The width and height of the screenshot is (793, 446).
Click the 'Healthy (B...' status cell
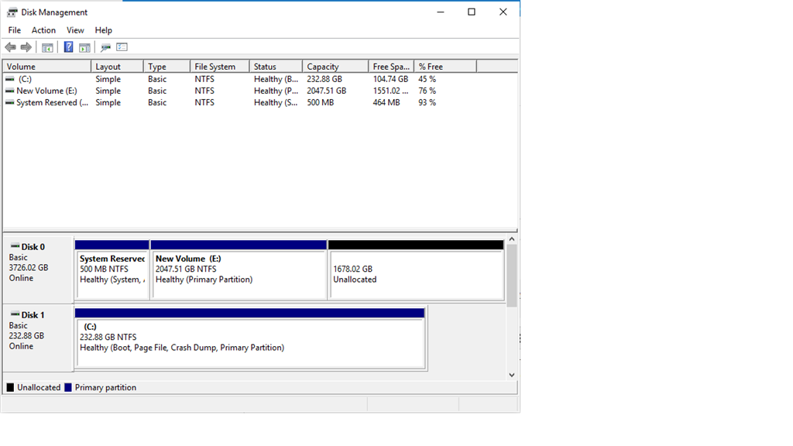point(276,79)
